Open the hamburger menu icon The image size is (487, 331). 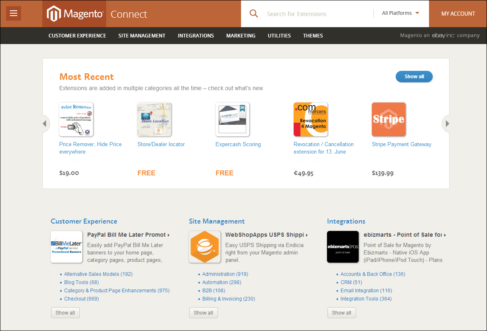click(13, 13)
